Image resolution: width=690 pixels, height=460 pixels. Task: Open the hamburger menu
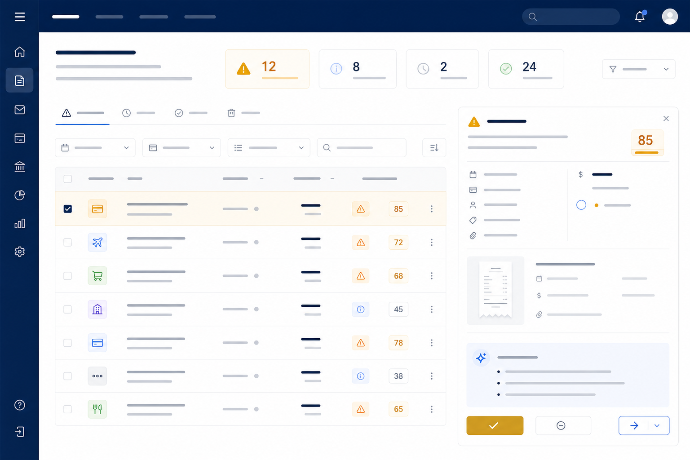[x=19, y=17]
